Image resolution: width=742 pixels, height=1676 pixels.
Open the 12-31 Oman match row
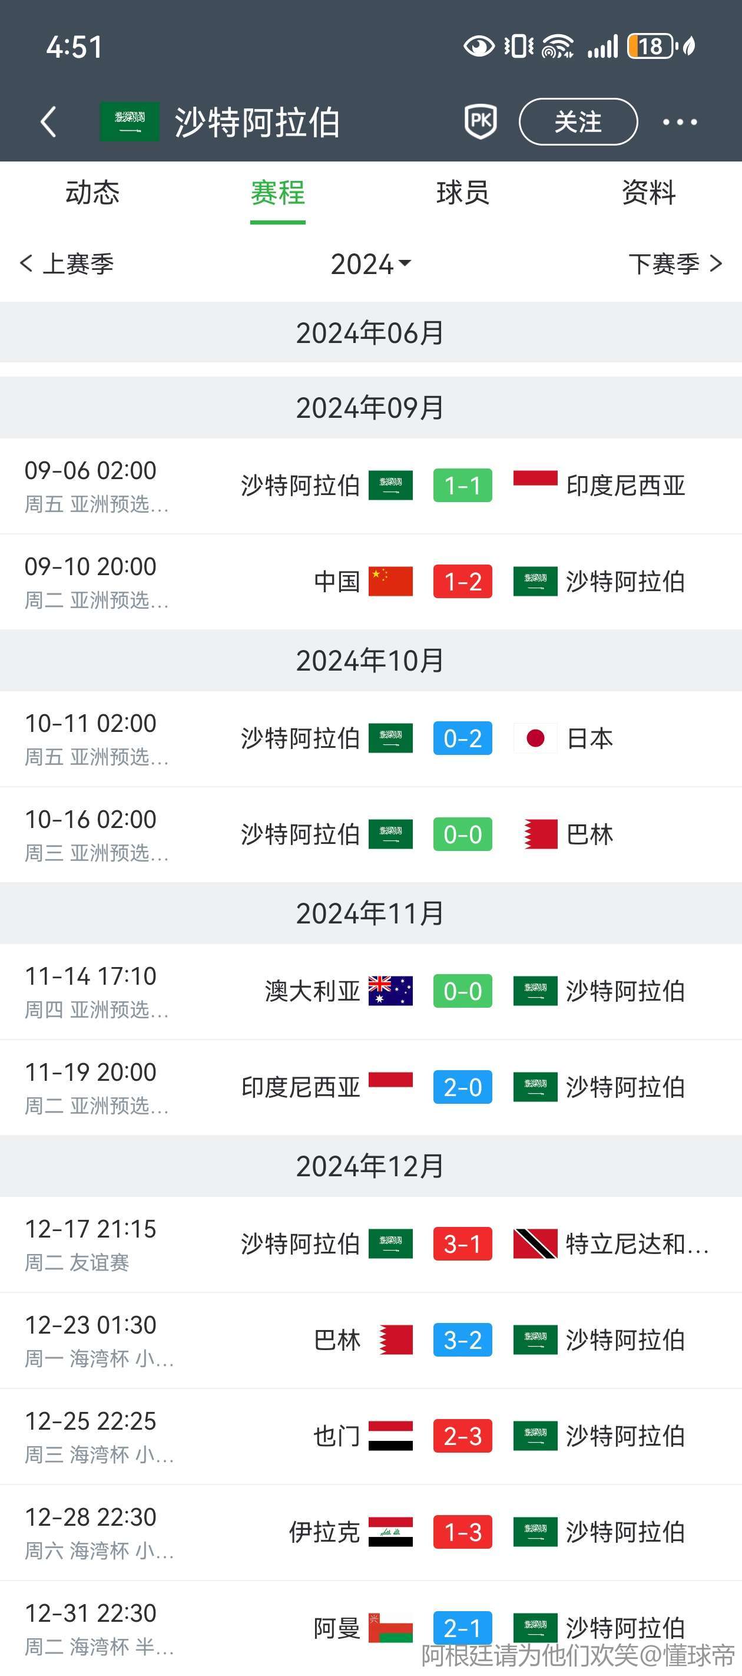pos(370,1627)
